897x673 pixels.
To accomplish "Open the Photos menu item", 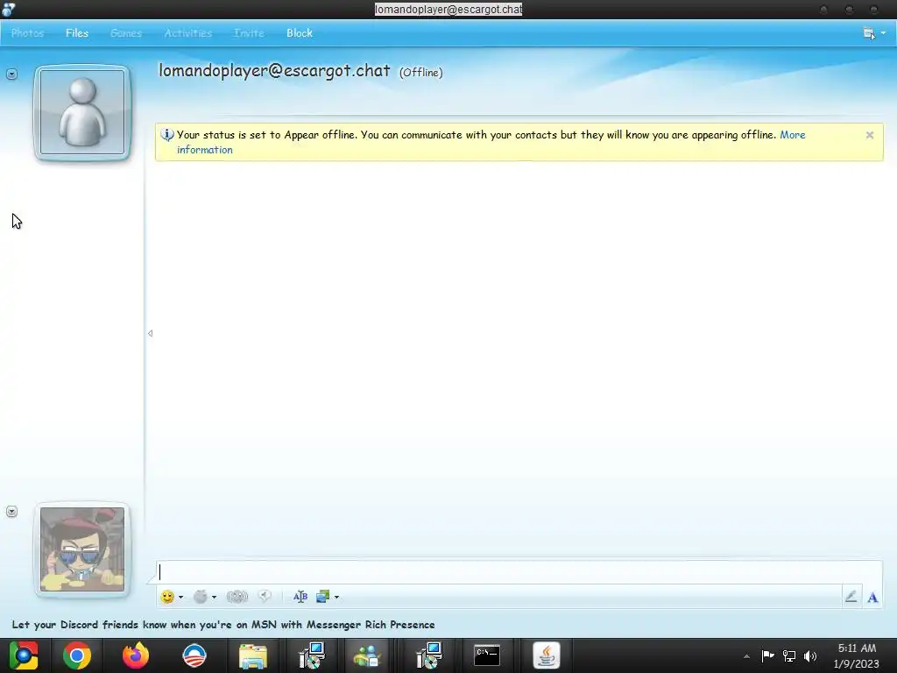I will click(x=27, y=33).
